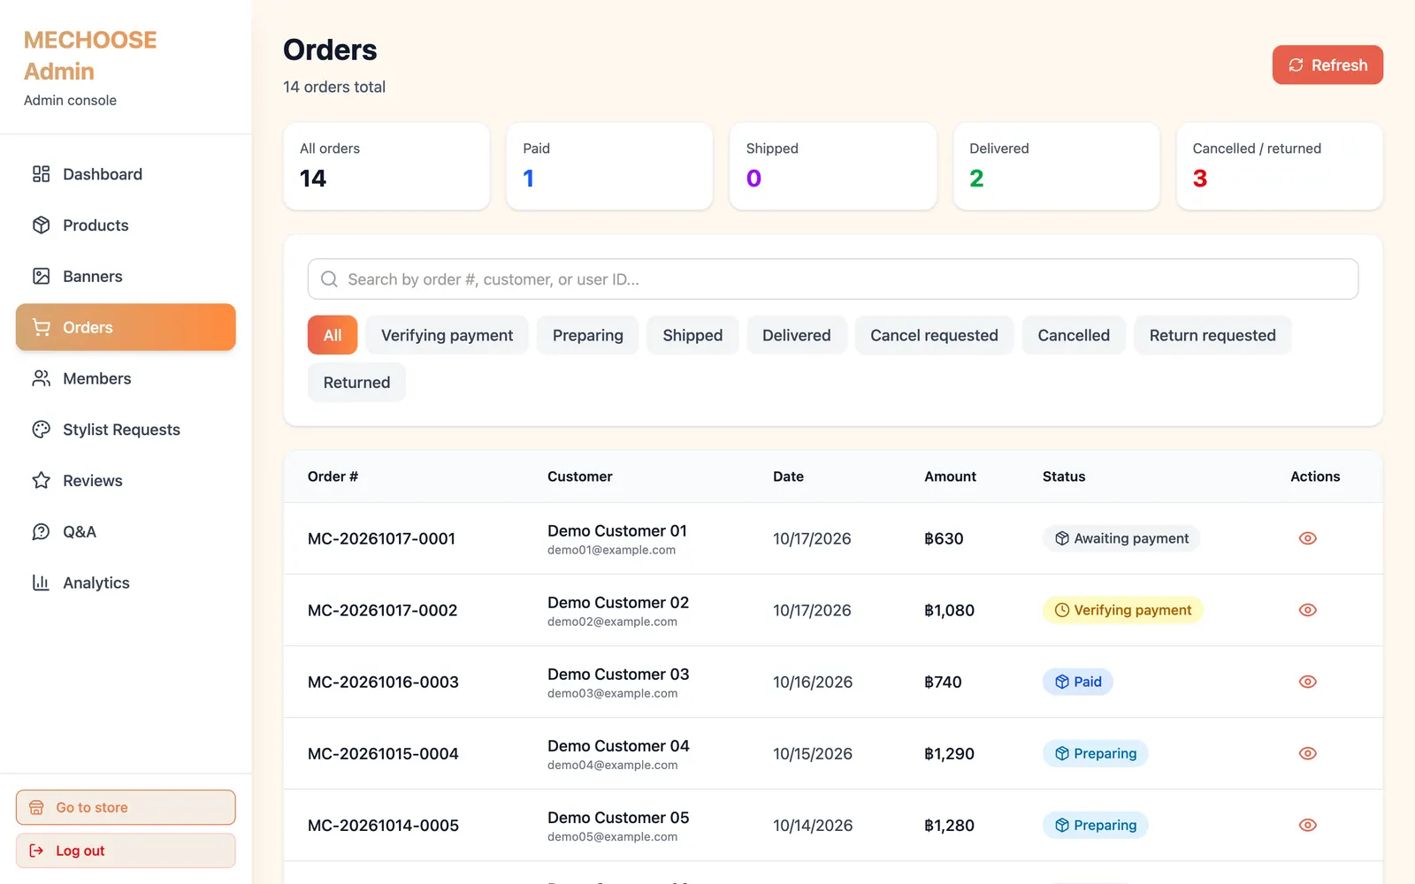
Task: Click the log out arrow icon
Action: pyautogui.click(x=36, y=850)
